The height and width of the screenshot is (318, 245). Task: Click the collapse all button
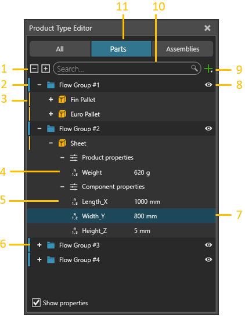tap(34, 68)
